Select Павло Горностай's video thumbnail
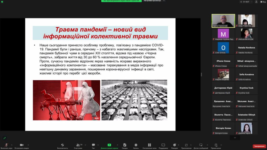Viewport: 267px width, 150px height. point(223,21)
